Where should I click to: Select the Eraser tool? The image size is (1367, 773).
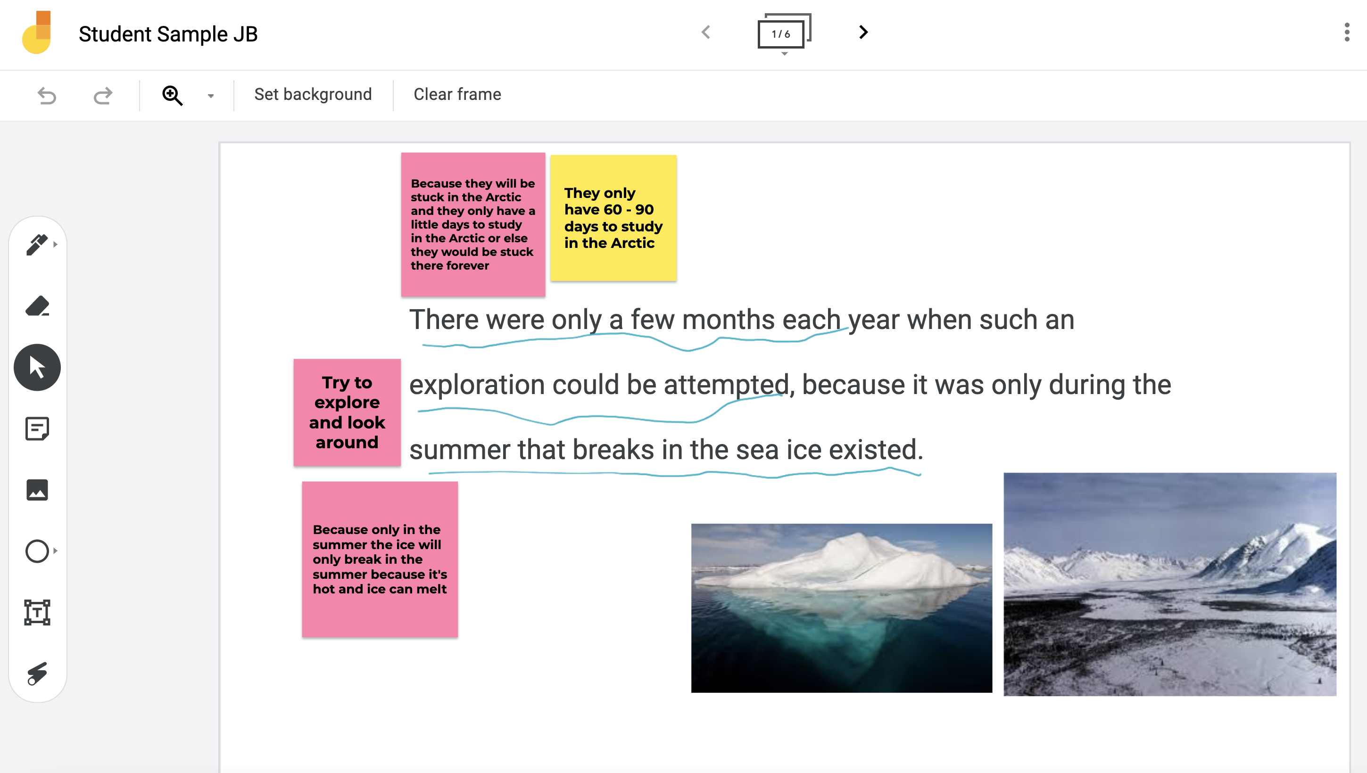(x=37, y=306)
